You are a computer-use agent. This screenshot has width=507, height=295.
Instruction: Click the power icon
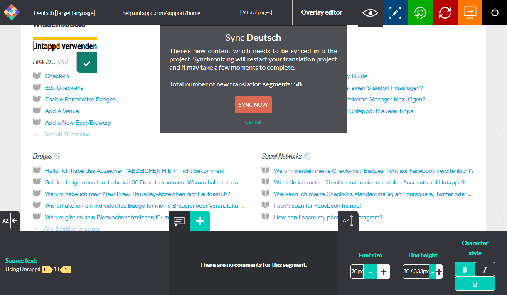[x=495, y=12]
